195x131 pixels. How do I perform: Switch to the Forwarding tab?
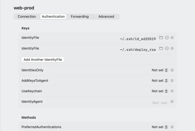click(80, 17)
